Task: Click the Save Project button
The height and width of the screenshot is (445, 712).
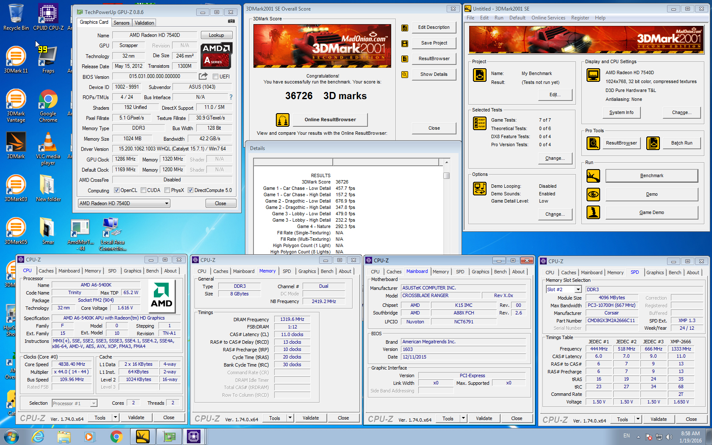Action: [434, 43]
